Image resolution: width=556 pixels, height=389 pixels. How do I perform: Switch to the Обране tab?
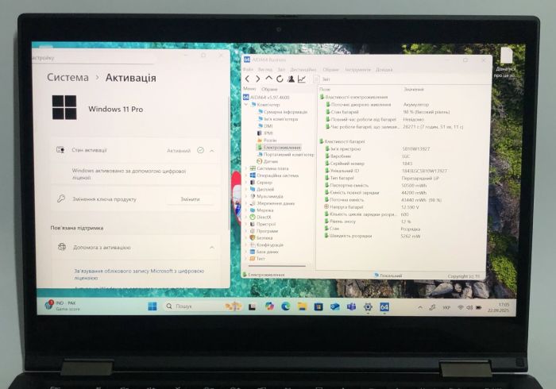click(x=270, y=89)
